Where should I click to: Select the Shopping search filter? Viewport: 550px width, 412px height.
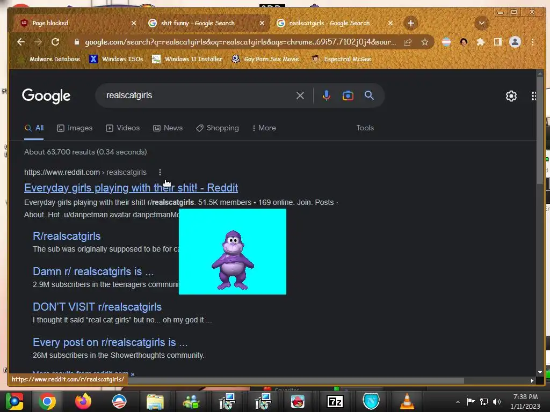click(218, 128)
